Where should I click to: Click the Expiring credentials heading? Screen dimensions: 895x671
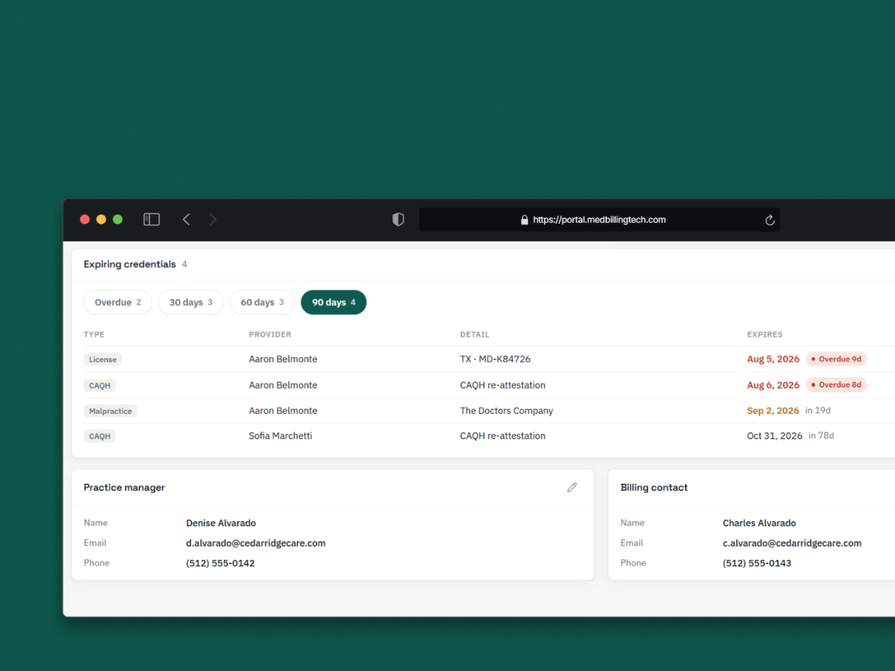[x=130, y=264]
